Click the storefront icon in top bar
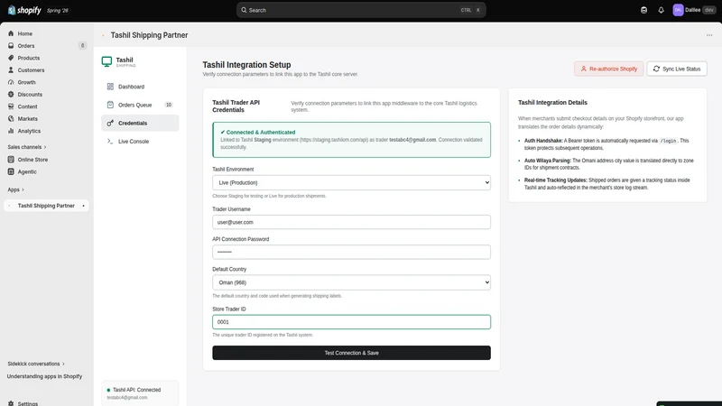This screenshot has width=722, height=406. point(643,10)
